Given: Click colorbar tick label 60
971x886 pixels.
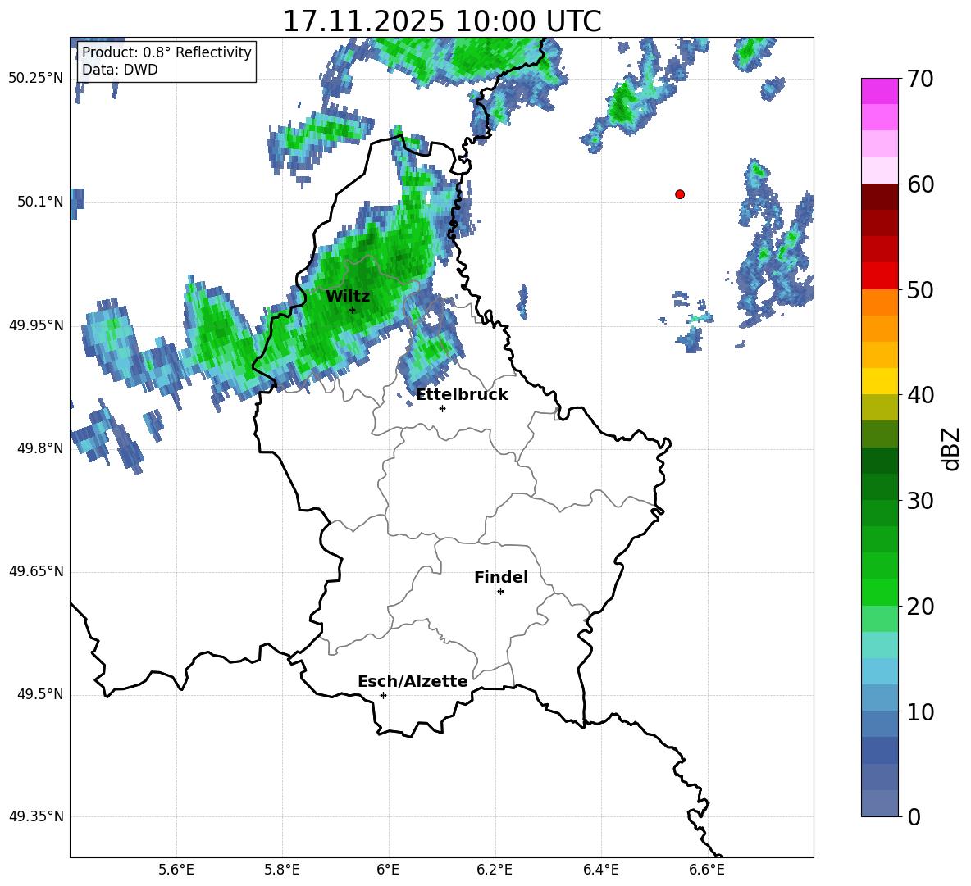Looking at the screenshot, I should tap(920, 184).
